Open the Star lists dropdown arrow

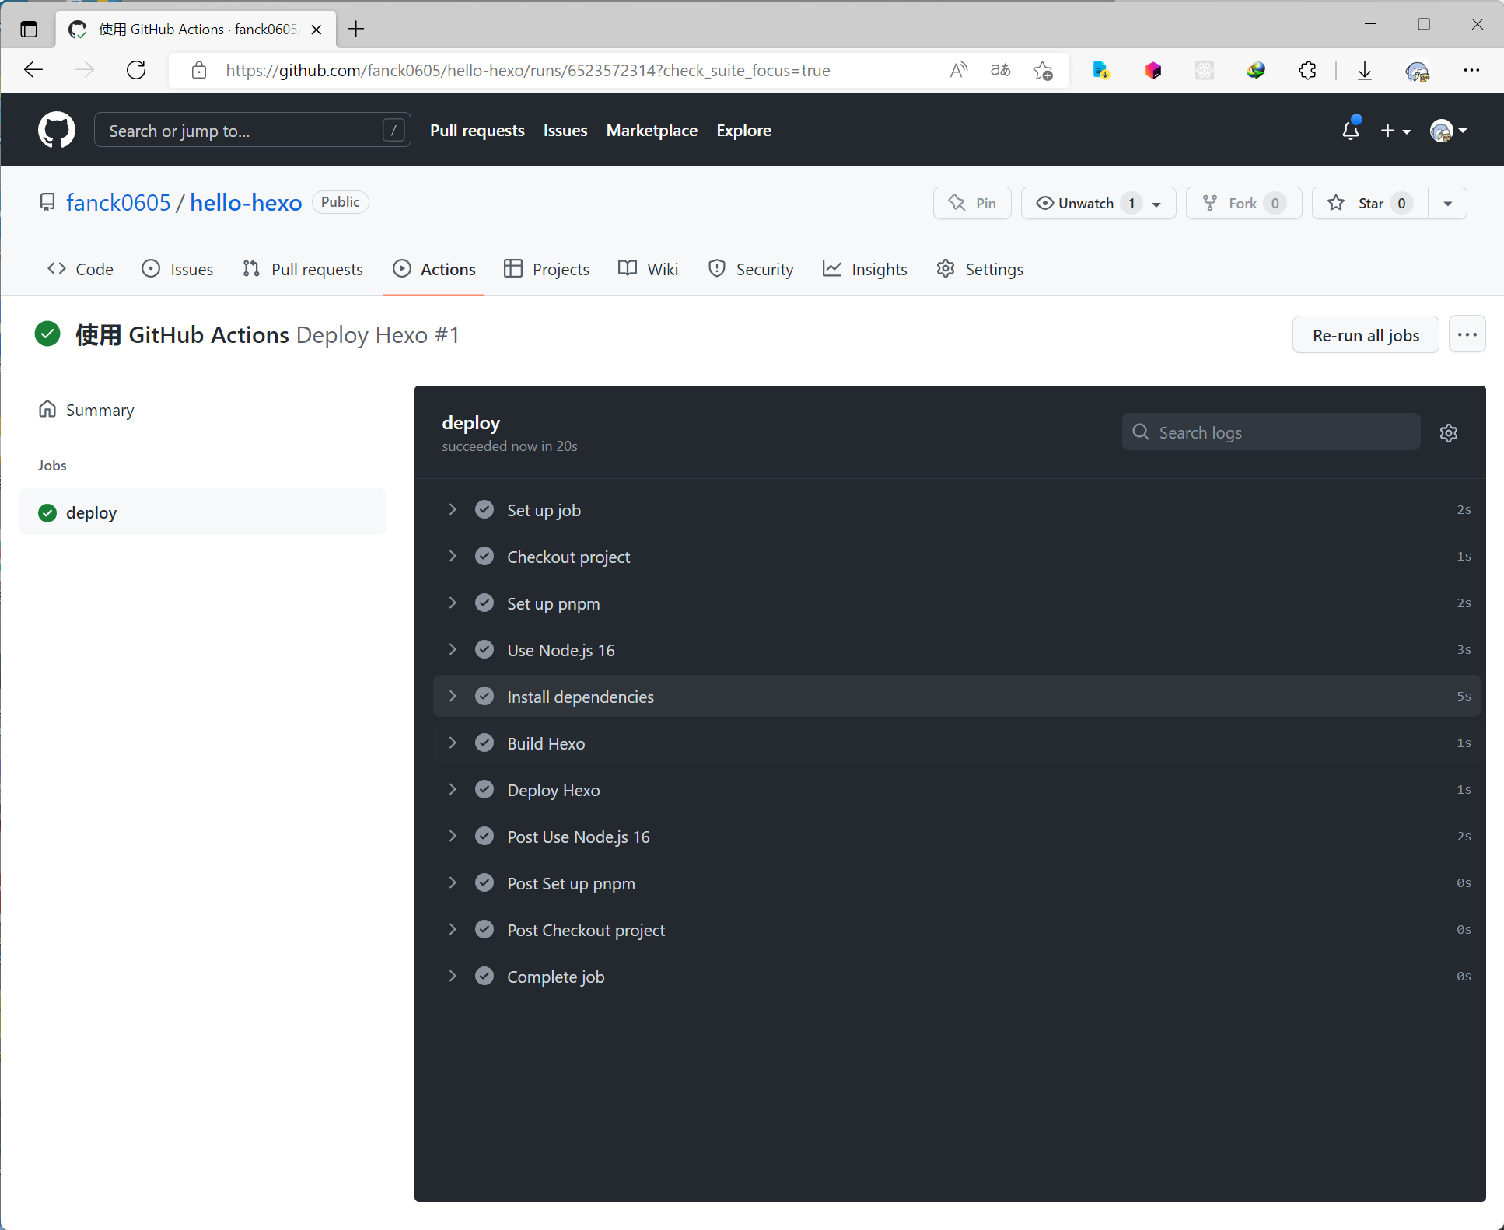[x=1448, y=204]
